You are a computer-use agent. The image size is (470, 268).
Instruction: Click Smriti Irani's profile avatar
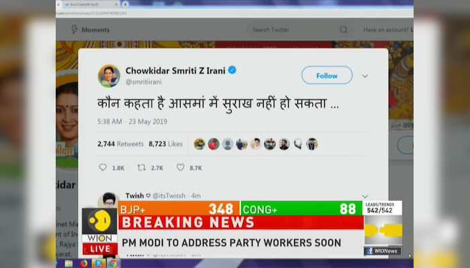point(109,76)
